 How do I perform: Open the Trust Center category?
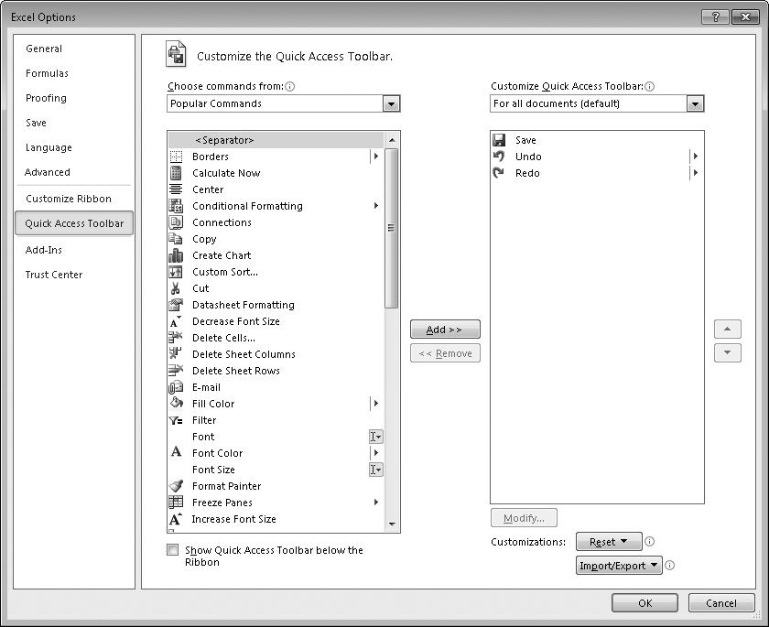click(x=54, y=275)
